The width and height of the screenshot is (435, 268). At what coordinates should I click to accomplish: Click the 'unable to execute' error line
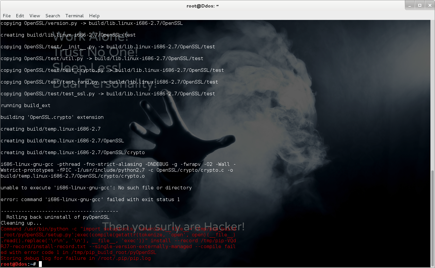click(x=96, y=188)
